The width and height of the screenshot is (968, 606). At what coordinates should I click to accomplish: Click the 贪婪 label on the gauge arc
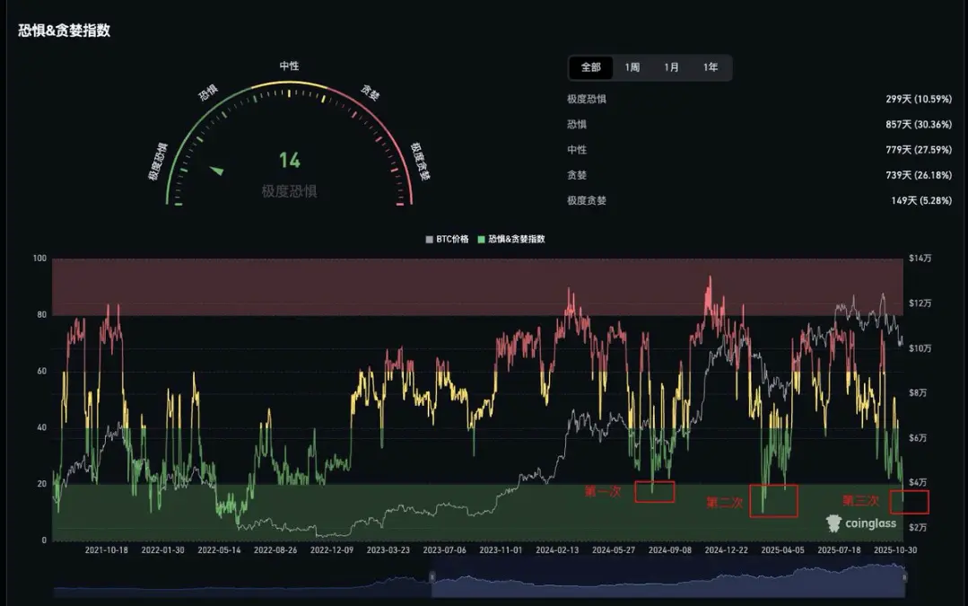(x=370, y=92)
